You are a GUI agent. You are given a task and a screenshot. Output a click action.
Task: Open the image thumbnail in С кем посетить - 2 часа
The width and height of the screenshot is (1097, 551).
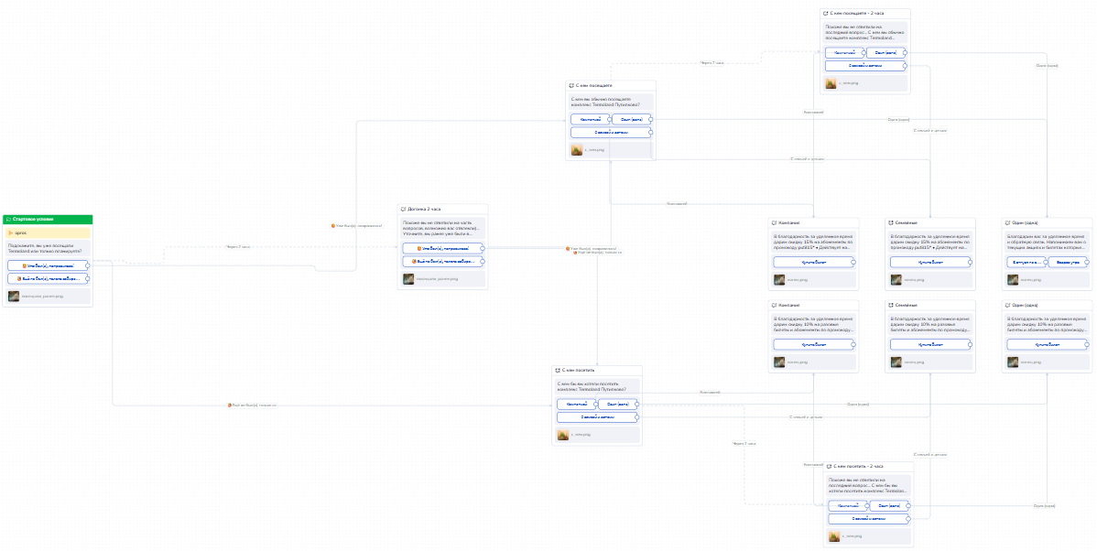834,536
